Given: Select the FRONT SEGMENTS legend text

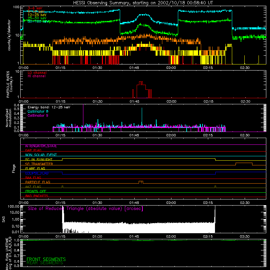Looking at the screenshot, I should pos(46,259).
